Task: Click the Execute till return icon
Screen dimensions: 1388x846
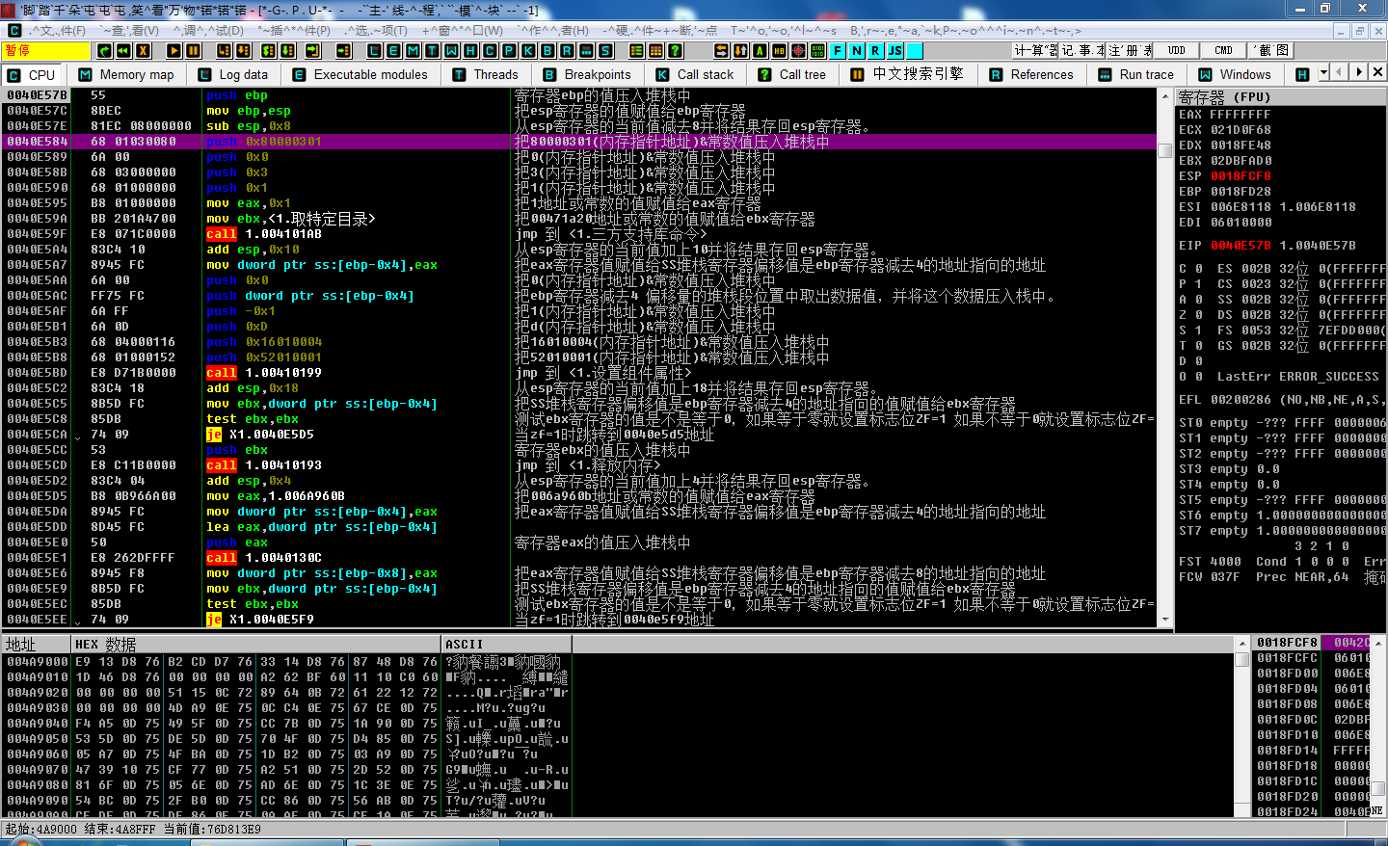Action: pos(313,50)
